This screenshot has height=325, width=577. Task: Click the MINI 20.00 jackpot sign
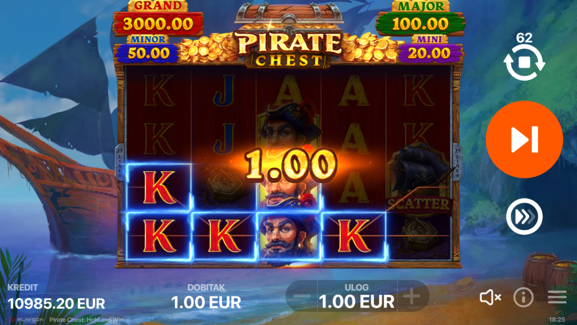pyautogui.click(x=430, y=50)
